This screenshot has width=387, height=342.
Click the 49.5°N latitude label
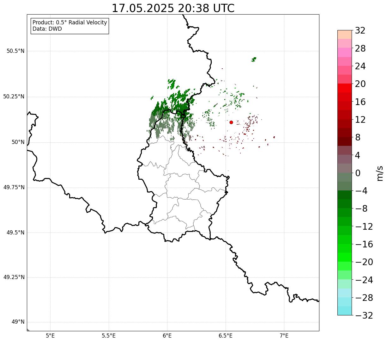15,233
